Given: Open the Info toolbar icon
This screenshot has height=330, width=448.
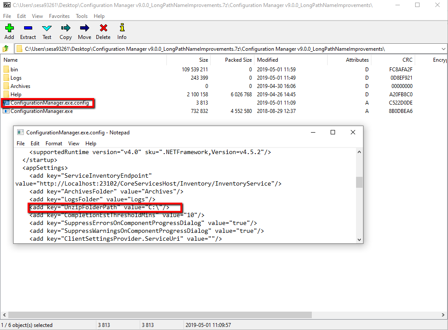Looking at the screenshot, I should [x=122, y=28].
